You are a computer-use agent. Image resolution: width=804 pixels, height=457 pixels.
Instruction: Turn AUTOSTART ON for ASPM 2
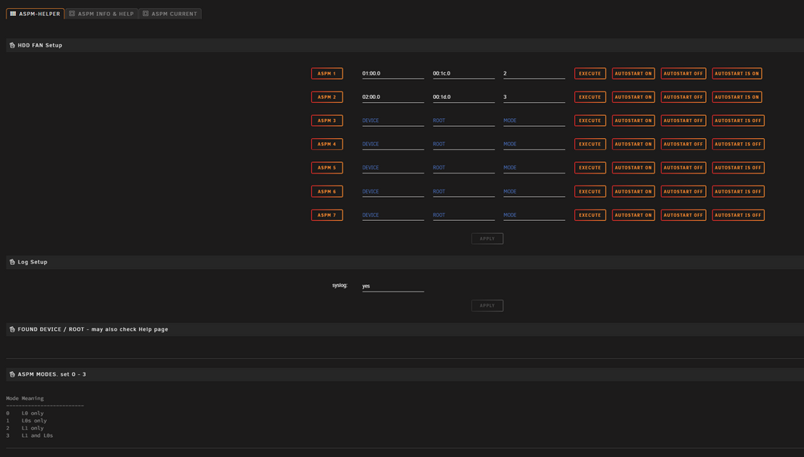click(x=634, y=97)
